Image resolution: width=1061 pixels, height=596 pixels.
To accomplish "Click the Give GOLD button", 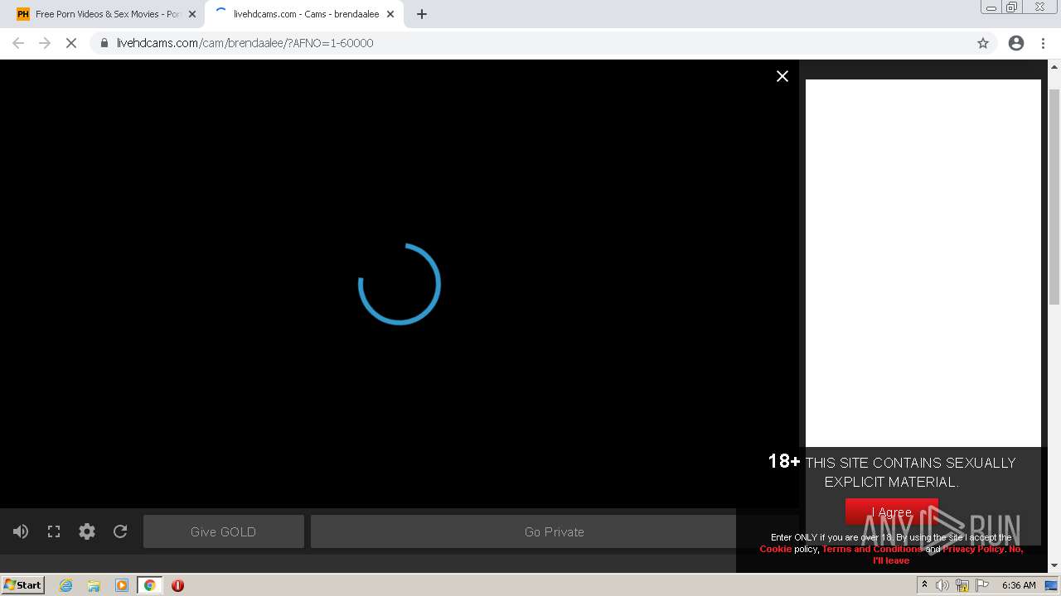I will [224, 531].
